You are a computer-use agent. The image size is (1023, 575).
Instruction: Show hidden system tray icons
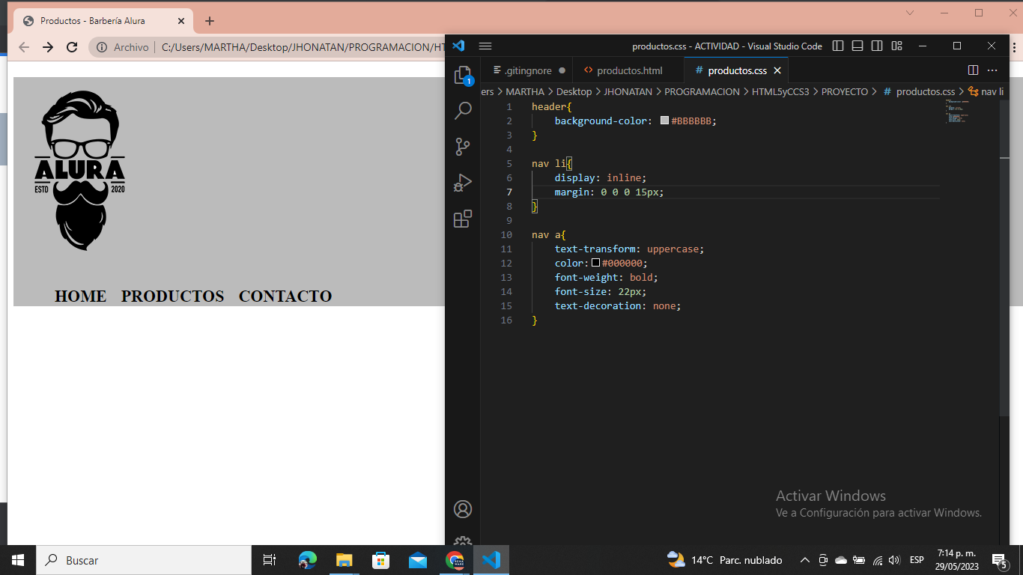pyautogui.click(x=805, y=560)
